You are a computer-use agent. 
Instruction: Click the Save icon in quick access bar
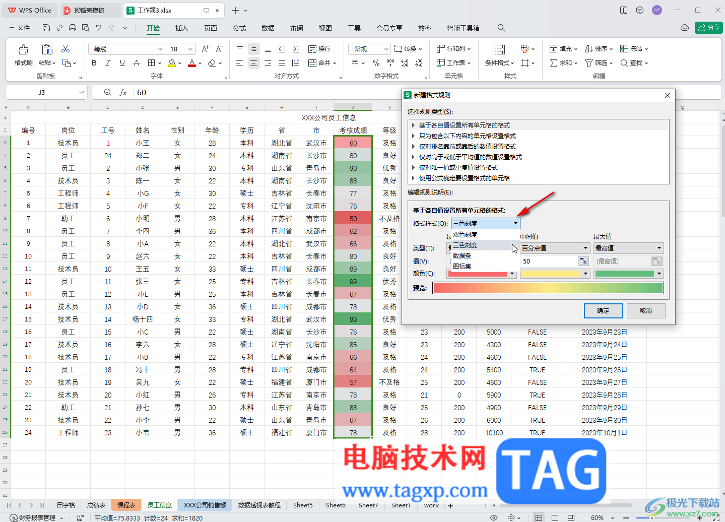click(x=46, y=28)
